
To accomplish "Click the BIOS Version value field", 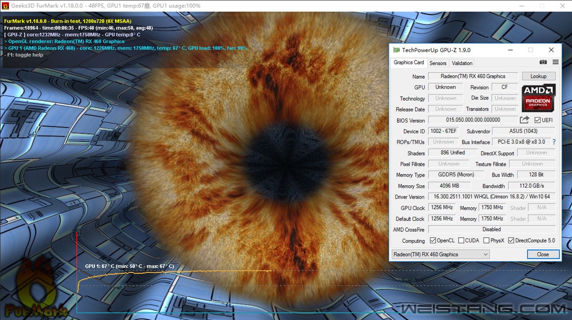I will [x=473, y=120].
